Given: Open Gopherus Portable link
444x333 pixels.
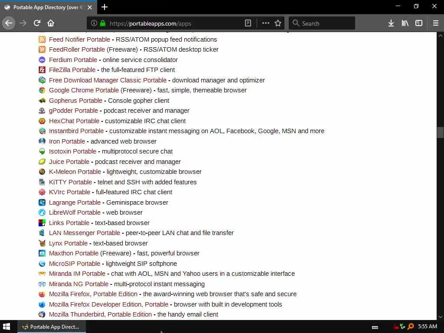Looking at the screenshot, I should tap(75, 101).
